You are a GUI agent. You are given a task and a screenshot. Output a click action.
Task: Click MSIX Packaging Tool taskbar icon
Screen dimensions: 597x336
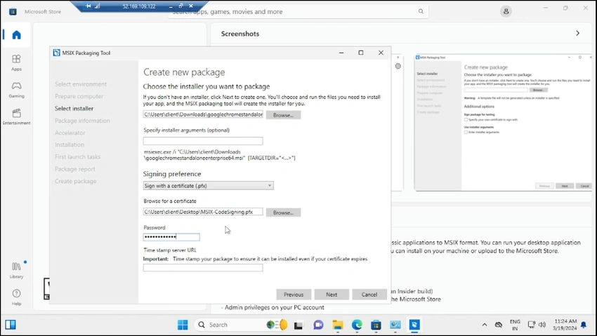[414, 325]
